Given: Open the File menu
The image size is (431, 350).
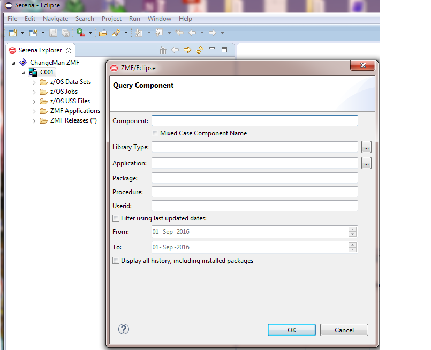Looking at the screenshot, I should click(x=12, y=19).
